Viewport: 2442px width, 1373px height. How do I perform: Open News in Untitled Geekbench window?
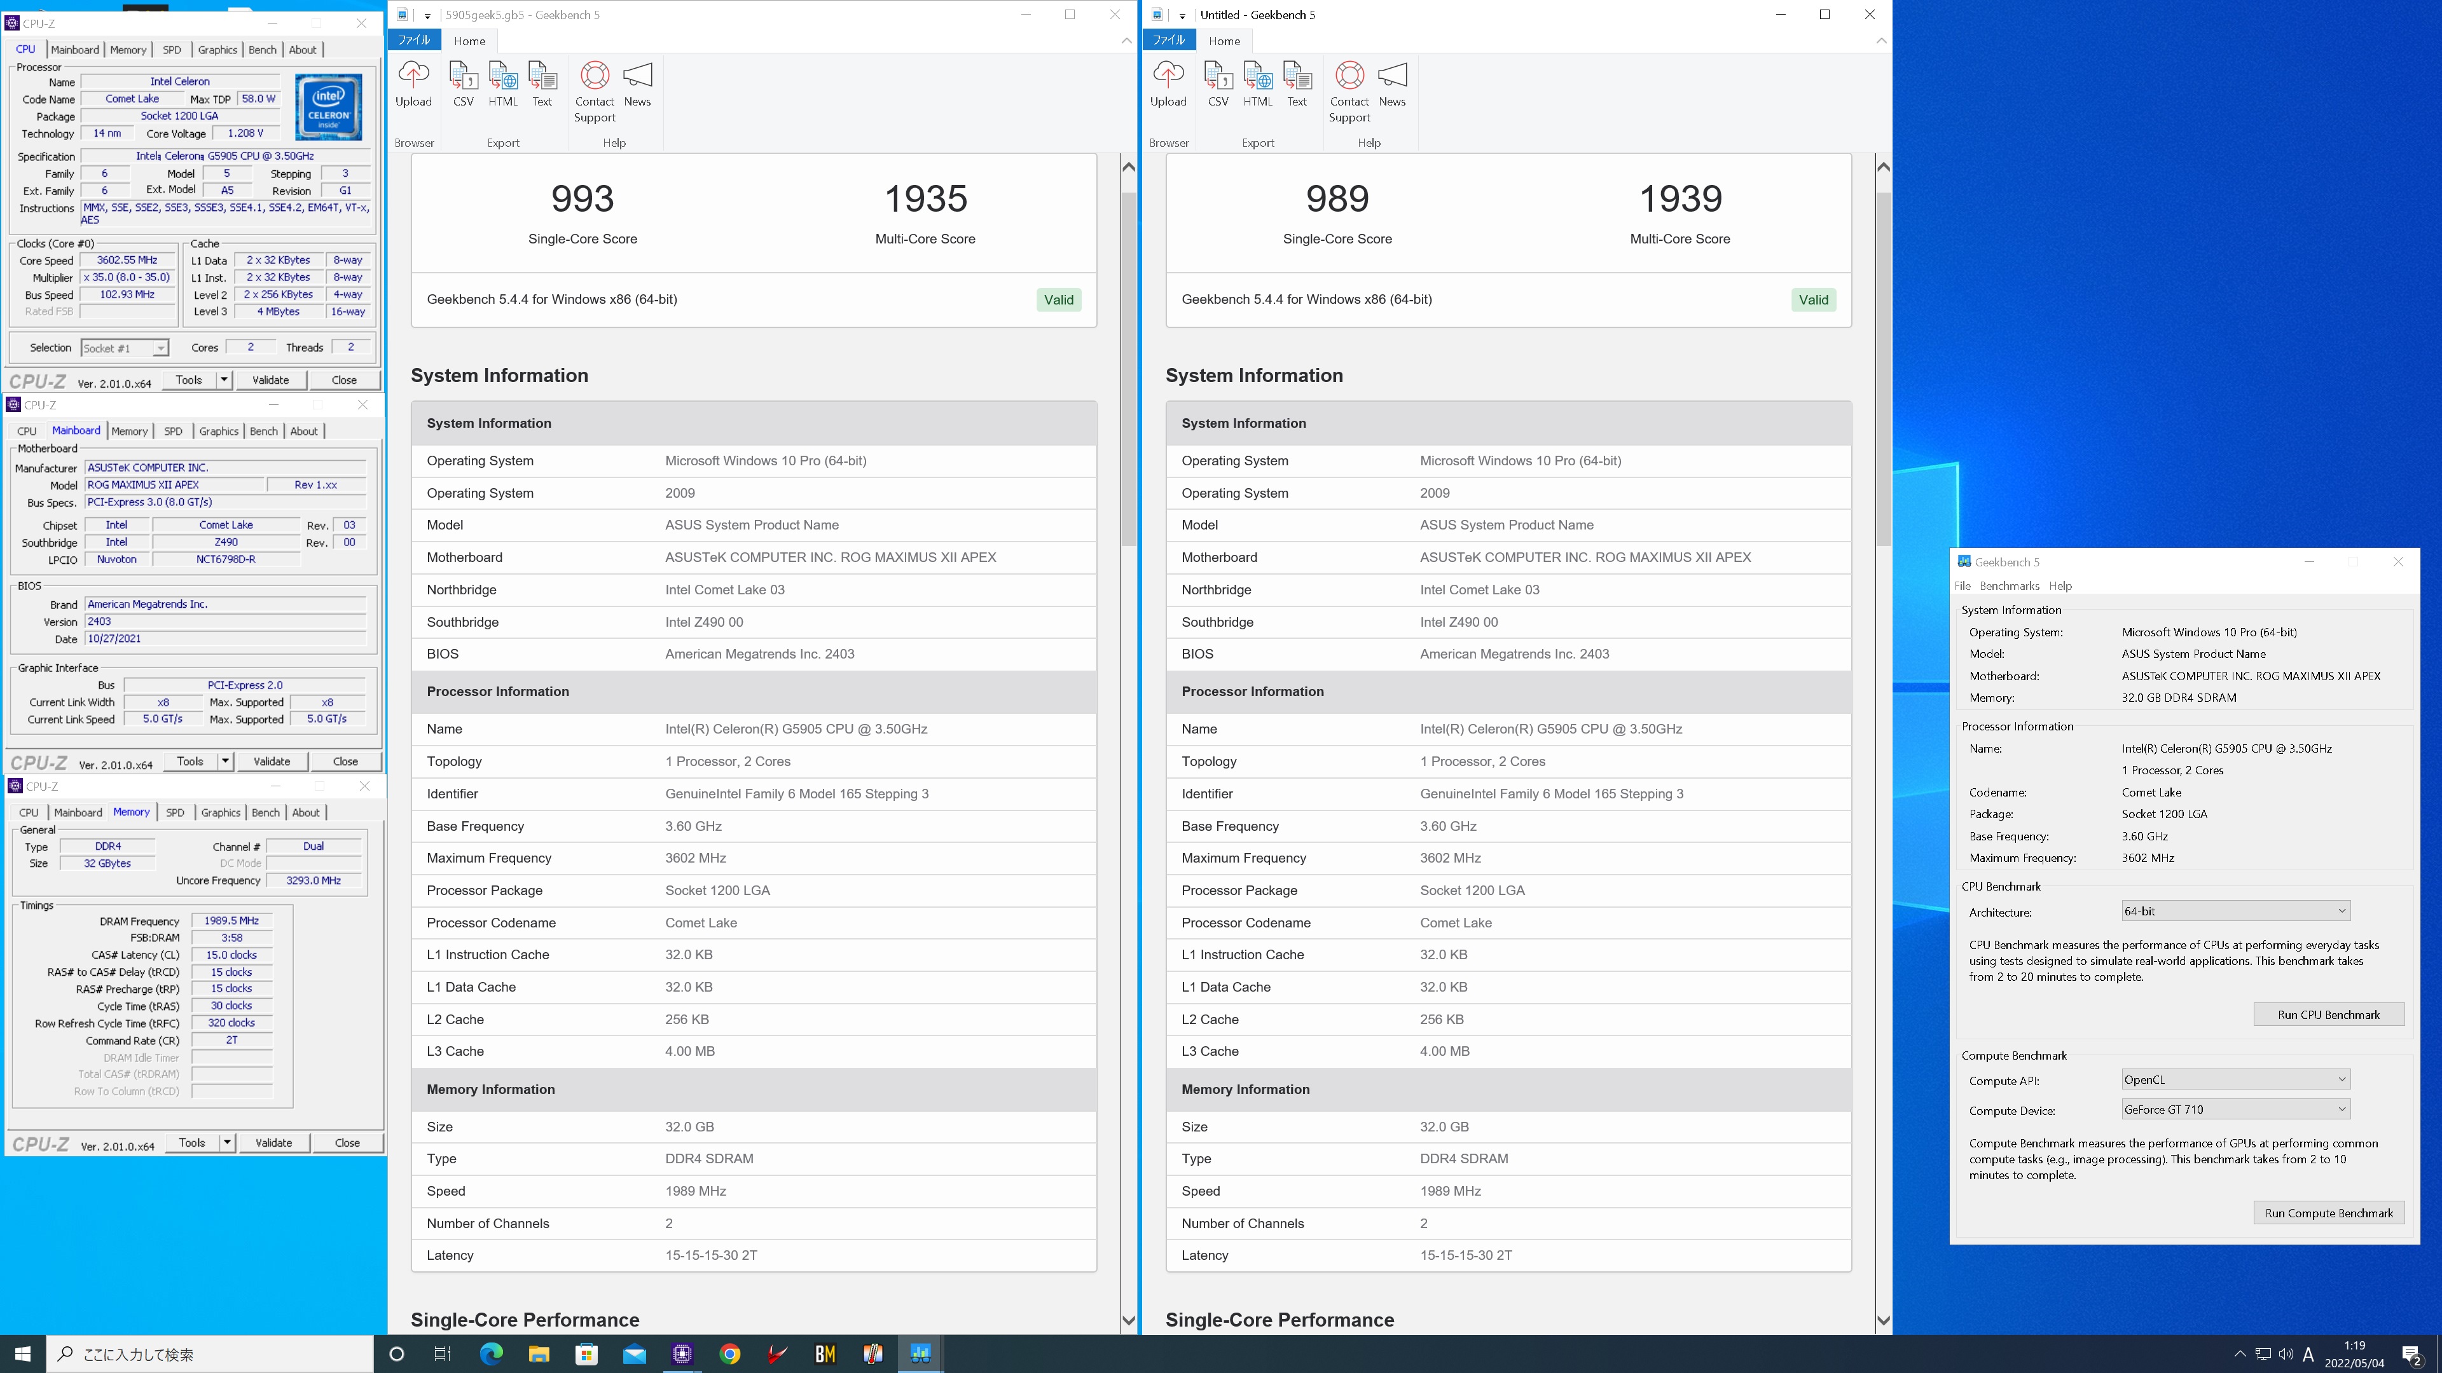pyautogui.click(x=1391, y=85)
